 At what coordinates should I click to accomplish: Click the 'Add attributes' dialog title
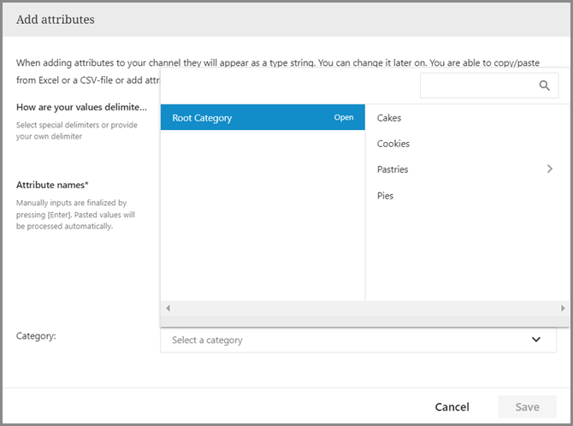(x=56, y=19)
